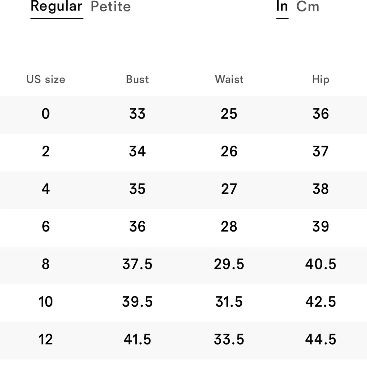Click the Waist column header

coord(229,79)
